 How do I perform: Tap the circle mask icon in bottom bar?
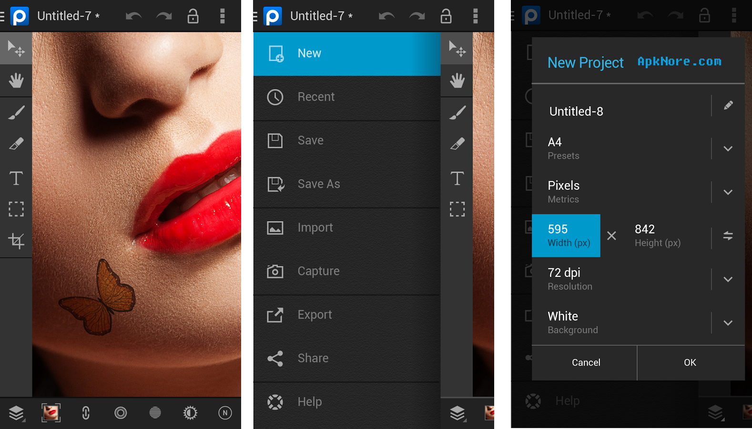click(x=121, y=413)
